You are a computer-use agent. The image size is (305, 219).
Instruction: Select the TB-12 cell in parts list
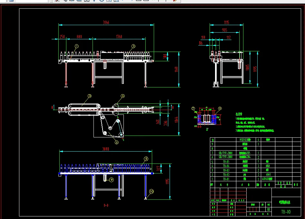pos(226,174)
